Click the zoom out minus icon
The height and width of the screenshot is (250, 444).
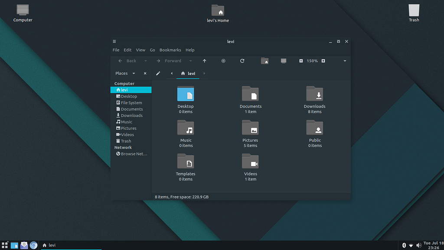pos(301,61)
